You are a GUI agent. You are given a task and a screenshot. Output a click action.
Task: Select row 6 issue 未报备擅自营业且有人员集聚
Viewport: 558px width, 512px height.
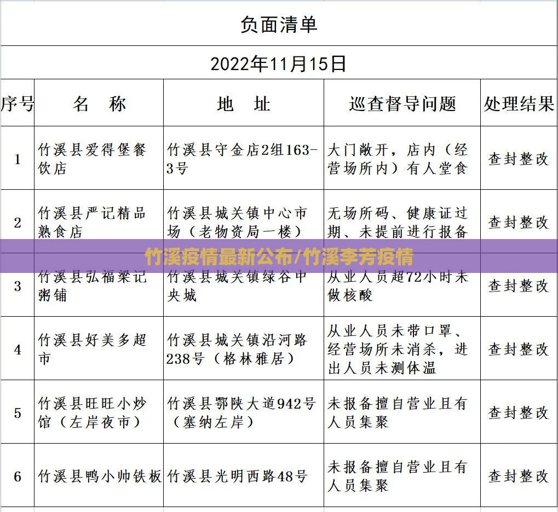[x=402, y=475]
